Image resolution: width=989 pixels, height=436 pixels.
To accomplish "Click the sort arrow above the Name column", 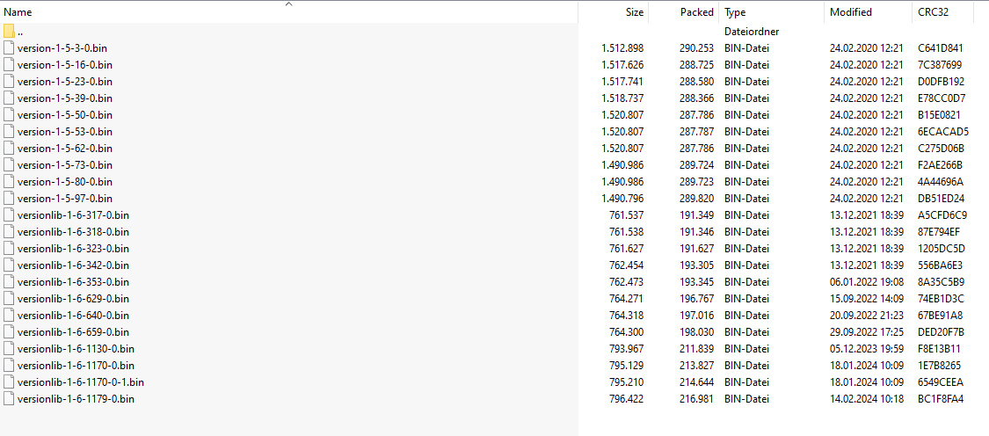I will pyautogui.click(x=289, y=4).
